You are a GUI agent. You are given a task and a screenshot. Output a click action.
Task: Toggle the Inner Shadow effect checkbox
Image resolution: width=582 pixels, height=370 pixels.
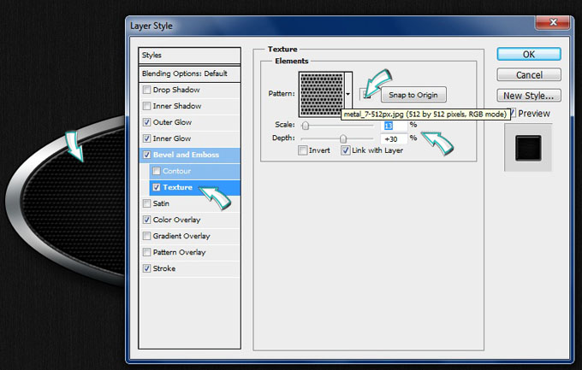[x=146, y=106]
